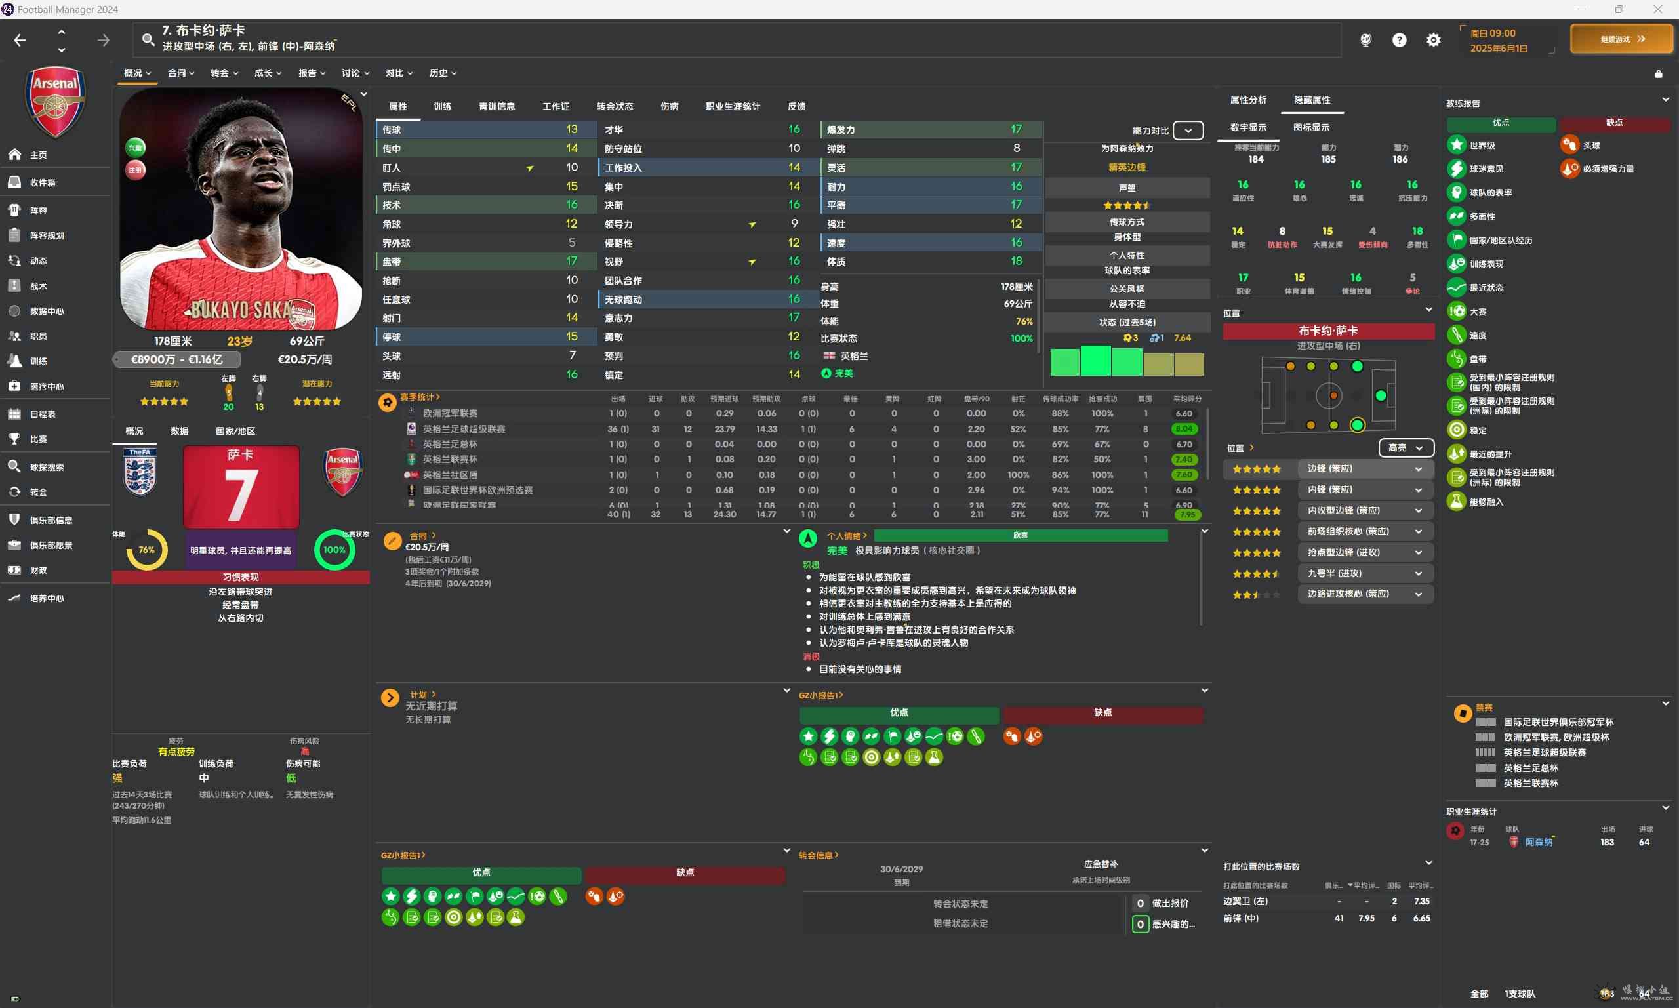The height and width of the screenshot is (1008, 1679).
Task: Click the 感兴趣的 interested button
Action: 1164,924
